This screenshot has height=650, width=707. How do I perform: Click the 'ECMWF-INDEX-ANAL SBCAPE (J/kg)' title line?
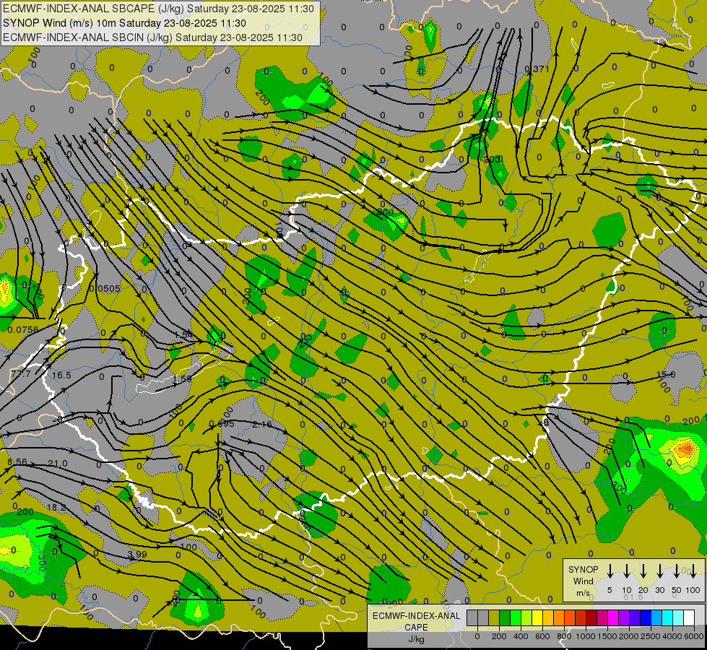tap(158, 9)
